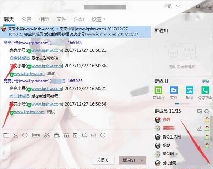This screenshot has width=213, height=169.
Task: Click the bell notification icon
Action: coord(84,135)
